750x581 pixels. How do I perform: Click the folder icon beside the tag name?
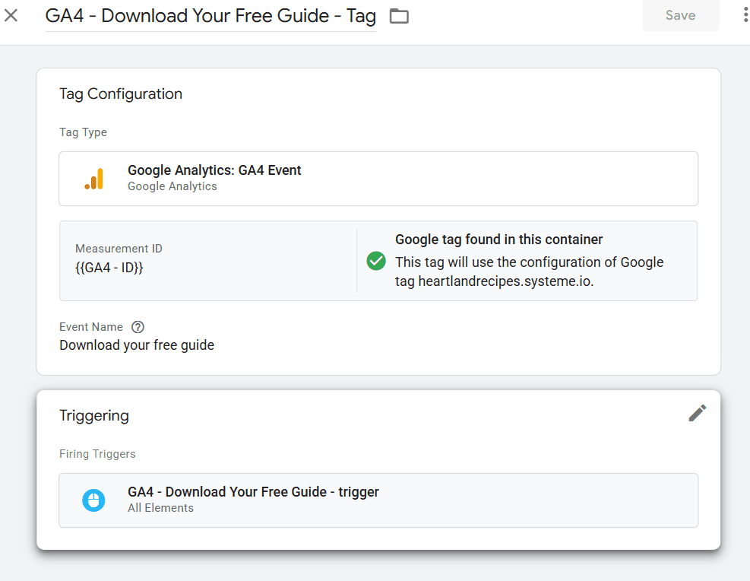tap(399, 16)
